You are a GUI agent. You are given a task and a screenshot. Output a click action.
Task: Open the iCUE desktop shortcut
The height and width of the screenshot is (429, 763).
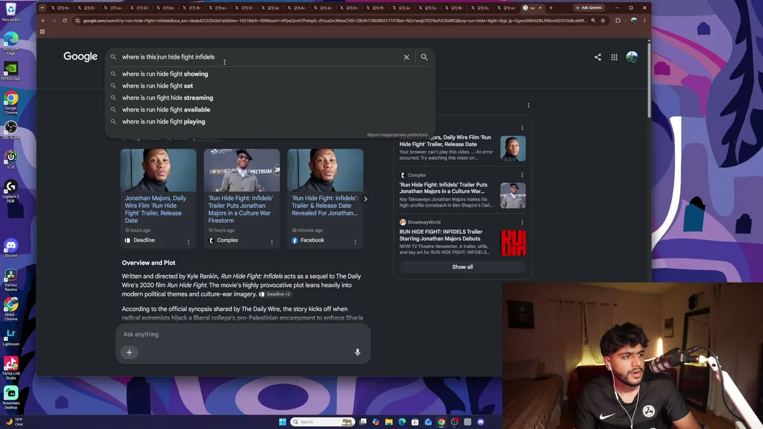pyautogui.click(x=11, y=160)
